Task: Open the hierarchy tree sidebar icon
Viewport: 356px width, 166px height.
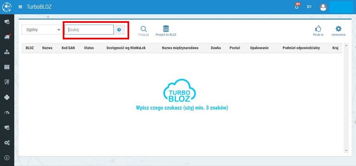Action: coord(7,52)
